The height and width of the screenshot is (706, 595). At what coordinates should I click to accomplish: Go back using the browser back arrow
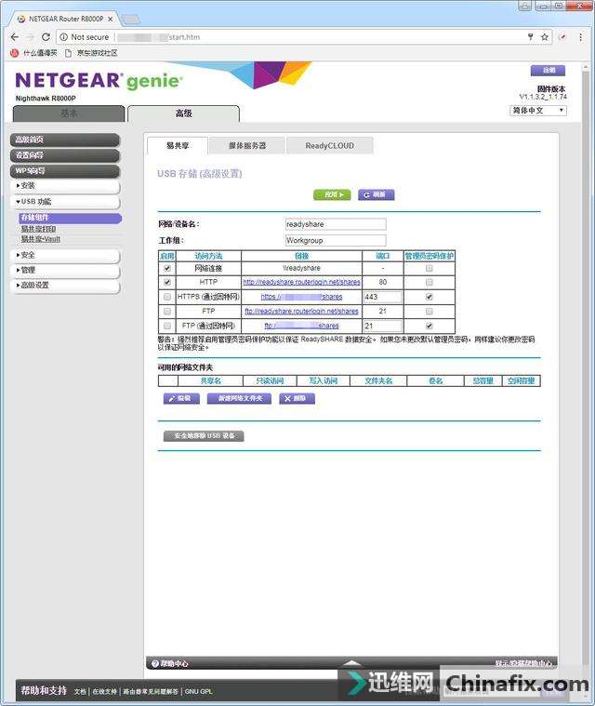tap(15, 37)
